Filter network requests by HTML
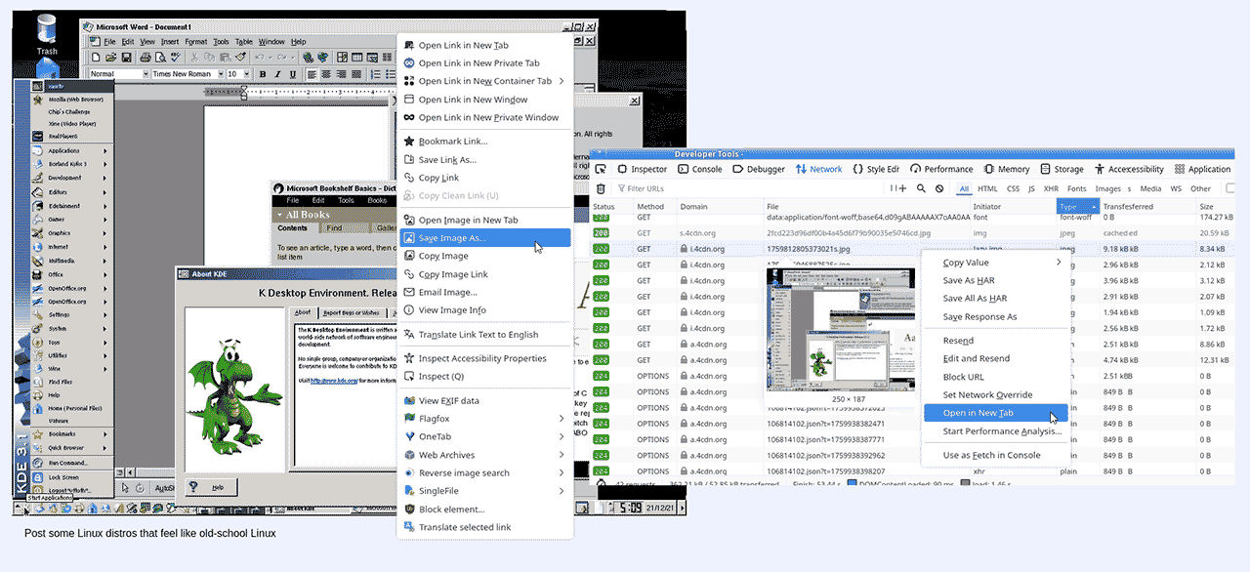Image resolution: width=1250 pixels, height=572 pixels. click(987, 188)
